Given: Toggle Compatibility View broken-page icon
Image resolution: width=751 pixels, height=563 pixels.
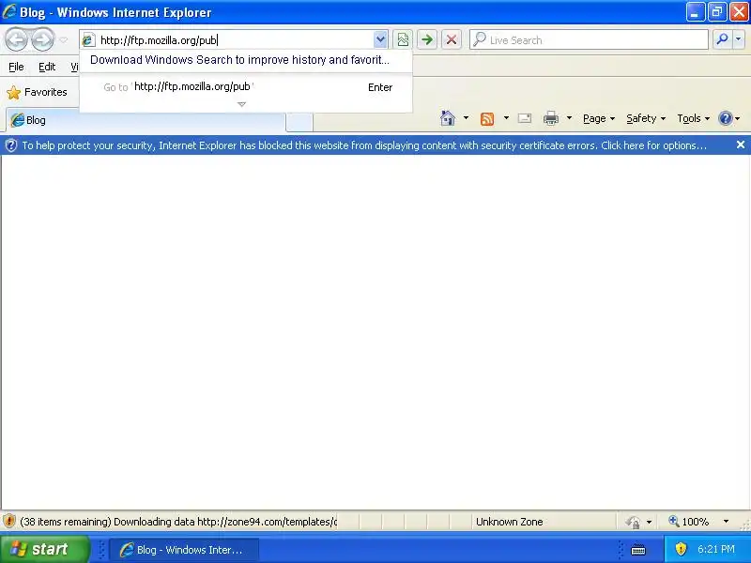Looking at the screenshot, I should coord(403,39).
